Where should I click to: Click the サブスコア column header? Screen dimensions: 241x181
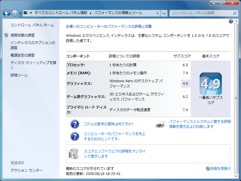tap(182, 56)
